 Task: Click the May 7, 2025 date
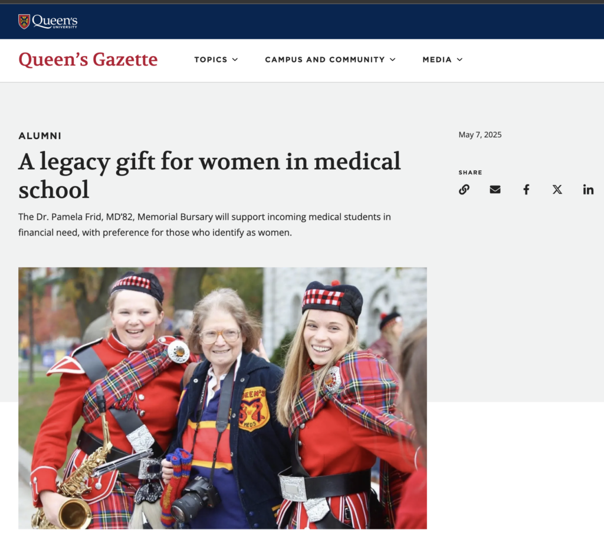480,135
